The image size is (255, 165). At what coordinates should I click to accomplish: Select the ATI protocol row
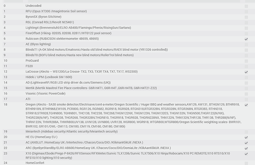click(x=127, y=99)
